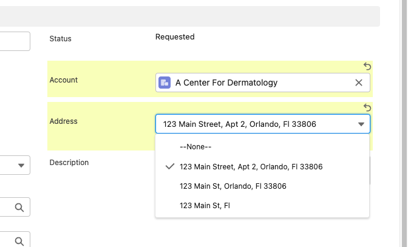Image resolution: width=408 pixels, height=247 pixels.
Task: Click the Description field label
Action: click(69, 163)
